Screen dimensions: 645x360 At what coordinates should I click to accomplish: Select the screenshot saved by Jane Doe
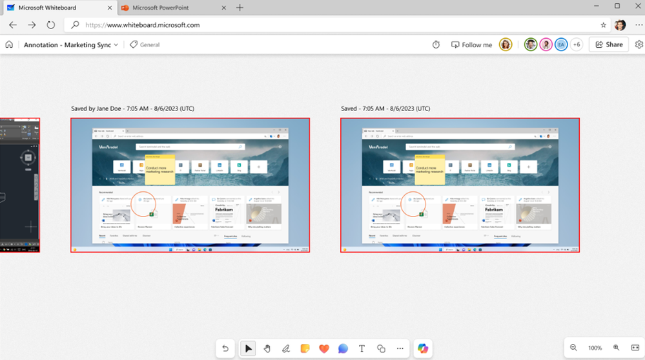coord(190,185)
